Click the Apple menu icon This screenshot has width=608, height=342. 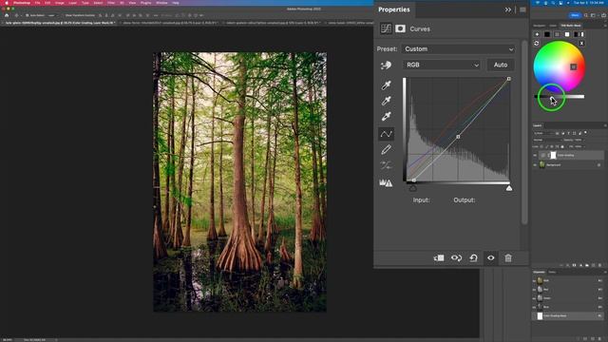point(7,3)
